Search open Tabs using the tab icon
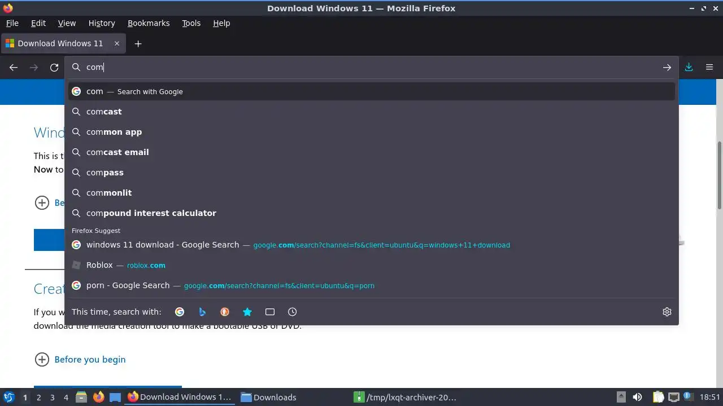This screenshot has height=406, width=723. (270, 312)
